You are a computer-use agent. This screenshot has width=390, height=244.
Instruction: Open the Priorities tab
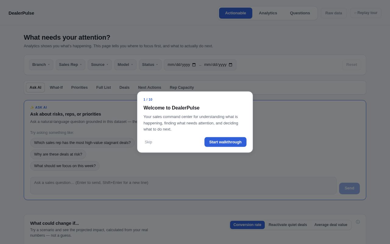80,88
